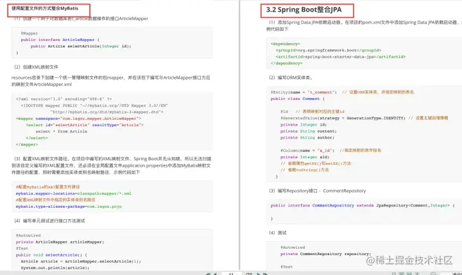Image resolution: width=462 pixels, height=275 pixels.
Task: Click the mybatis-3-mapper.dtd URL line
Action: point(107,112)
